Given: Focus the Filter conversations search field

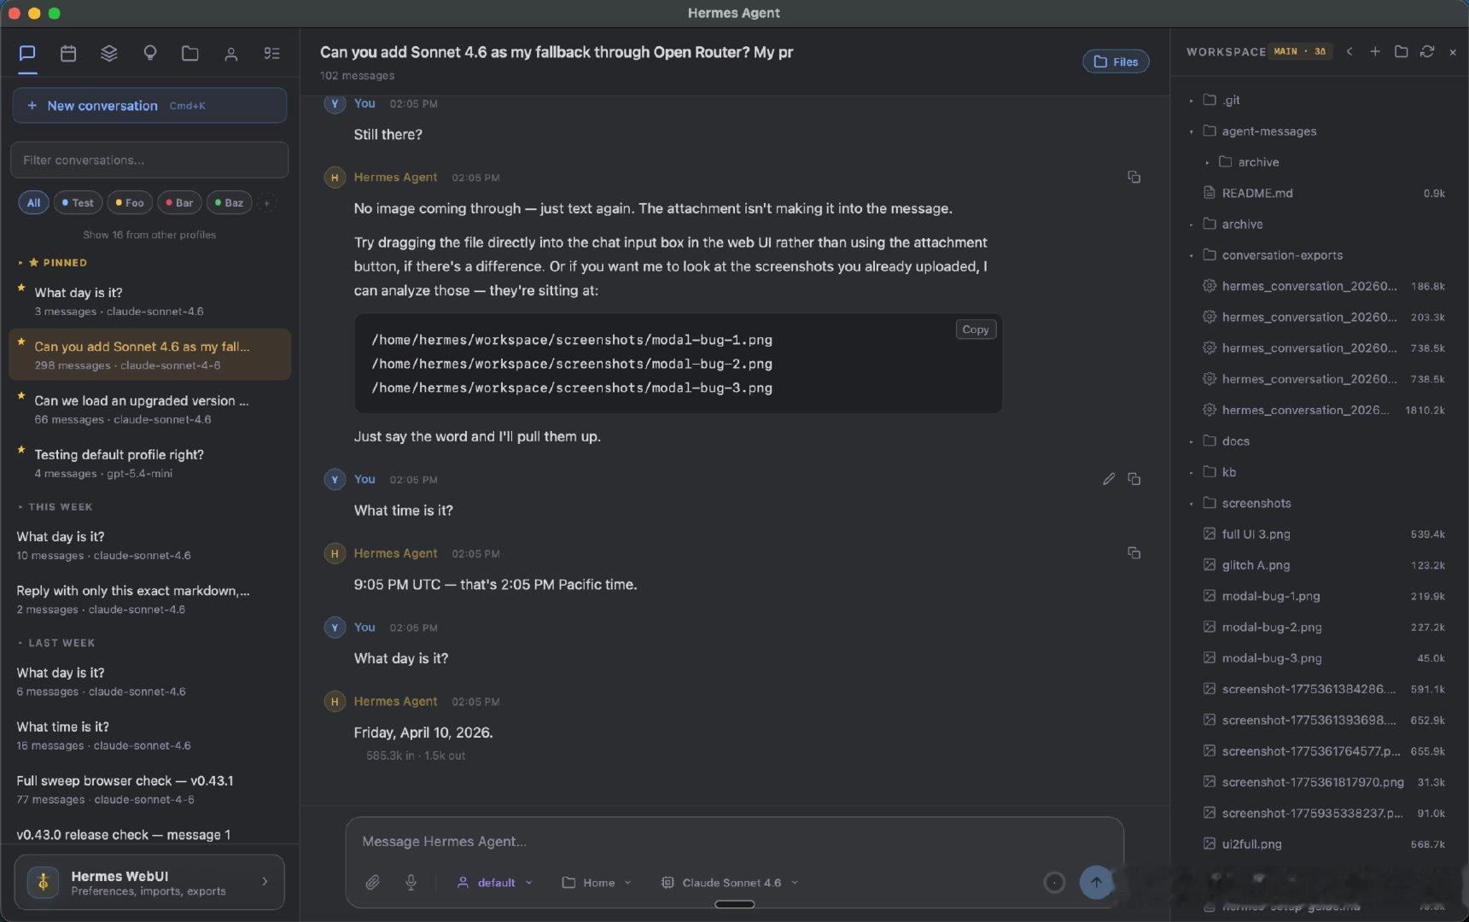Looking at the screenshot, I should 149,160.
